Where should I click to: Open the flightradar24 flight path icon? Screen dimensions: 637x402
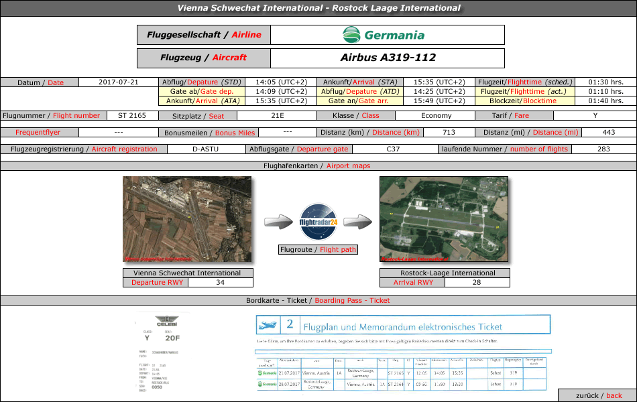coord(318,222)
